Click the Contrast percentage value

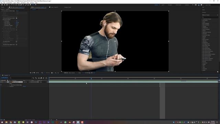17,22
